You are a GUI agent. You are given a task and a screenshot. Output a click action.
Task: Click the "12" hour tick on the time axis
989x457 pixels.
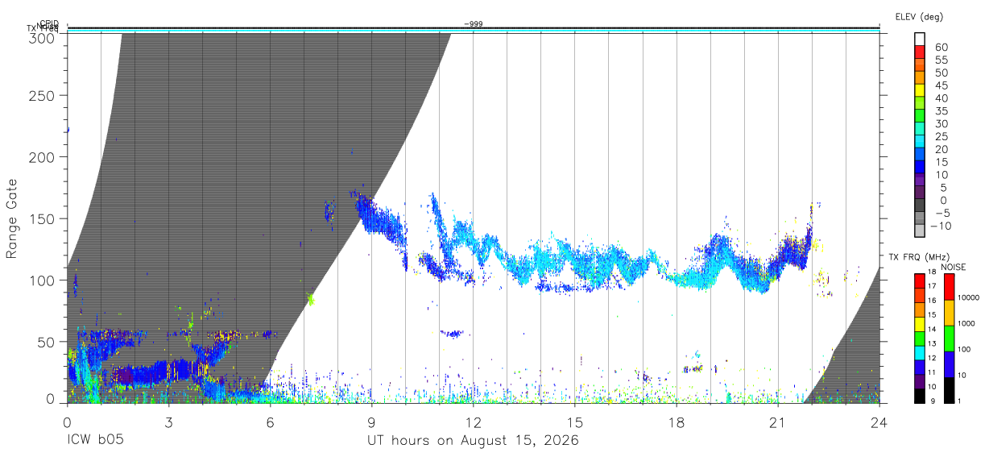pos(473,422)
